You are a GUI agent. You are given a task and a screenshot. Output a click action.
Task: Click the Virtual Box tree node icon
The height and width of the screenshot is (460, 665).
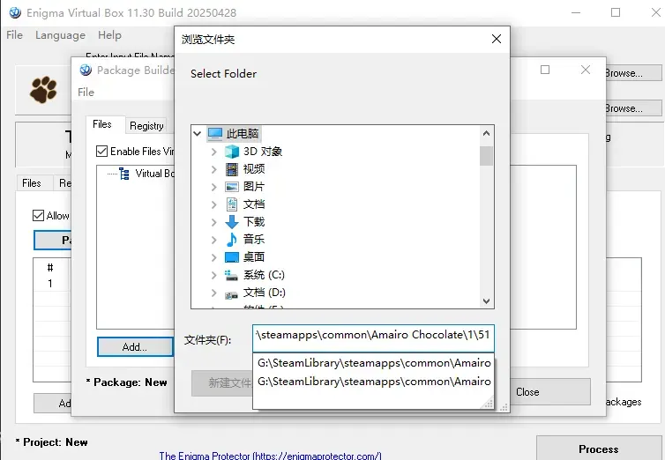124,174
